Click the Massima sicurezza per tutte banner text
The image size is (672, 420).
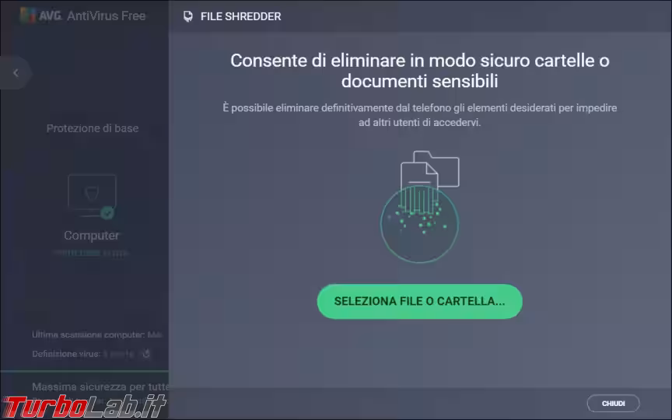pyautogui.click(x=100, y=387)
